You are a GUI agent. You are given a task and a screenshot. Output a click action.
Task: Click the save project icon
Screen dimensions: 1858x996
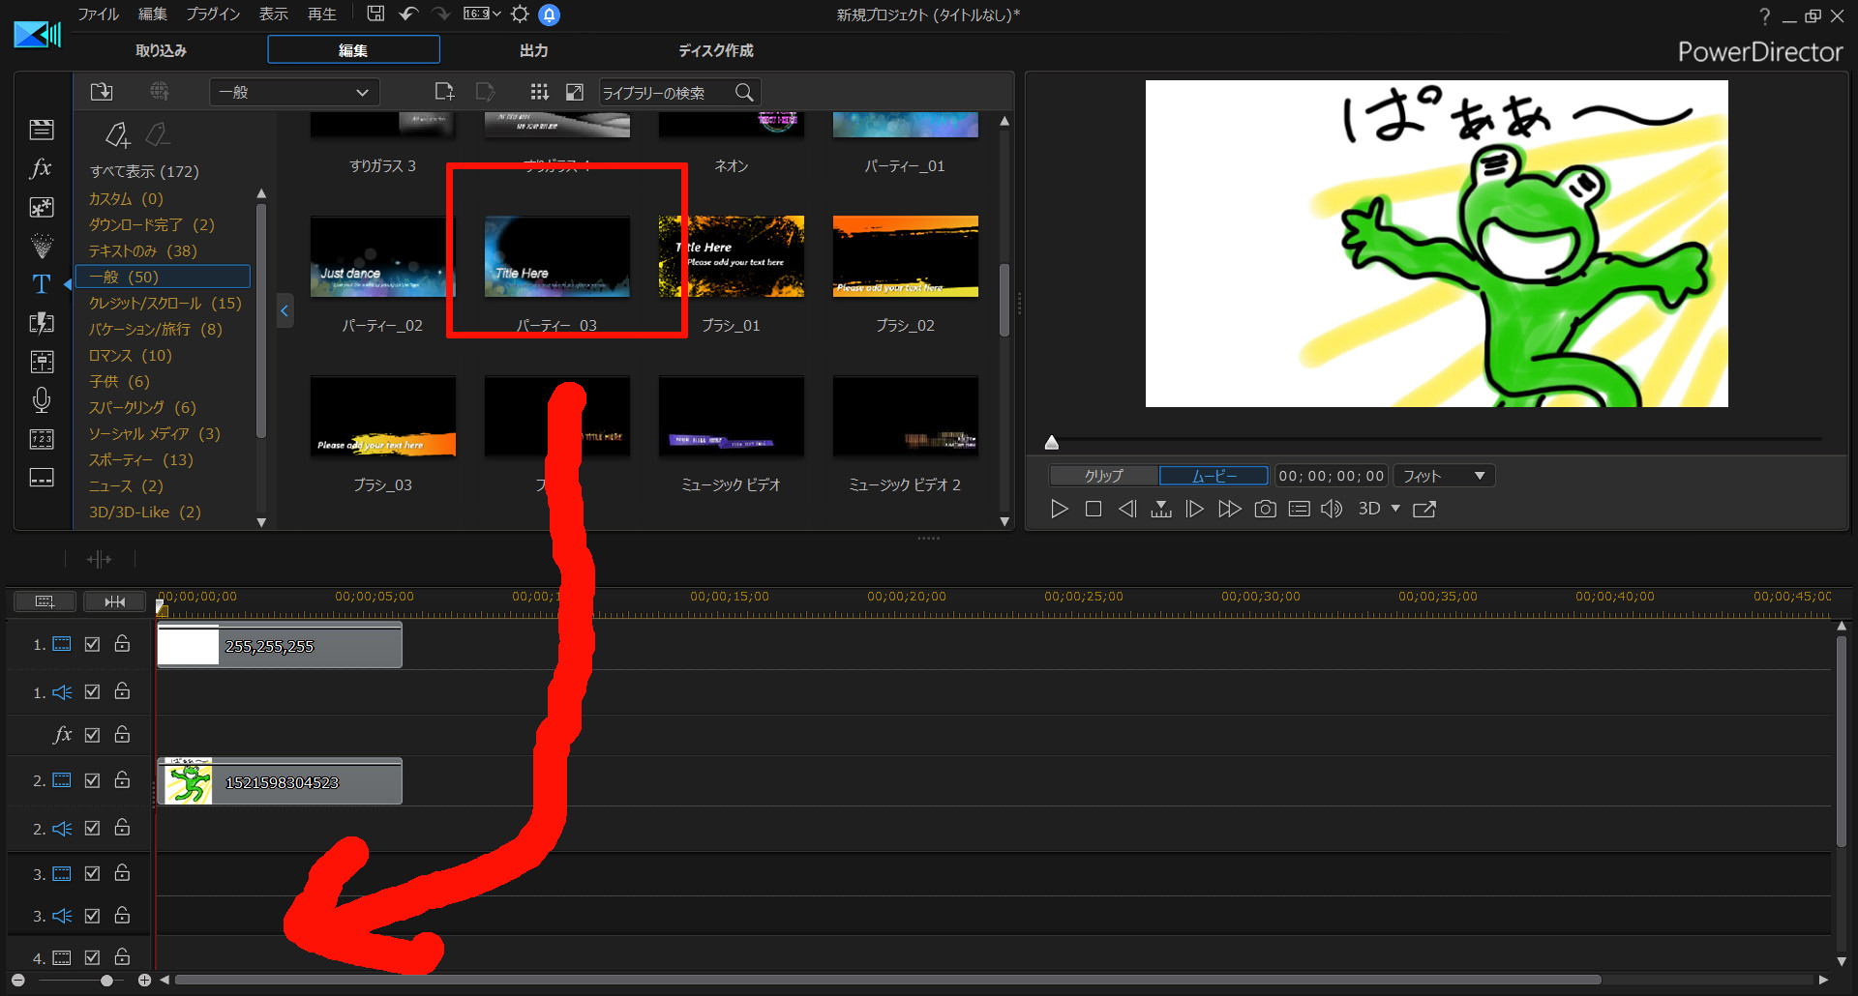tap(375, 14)
